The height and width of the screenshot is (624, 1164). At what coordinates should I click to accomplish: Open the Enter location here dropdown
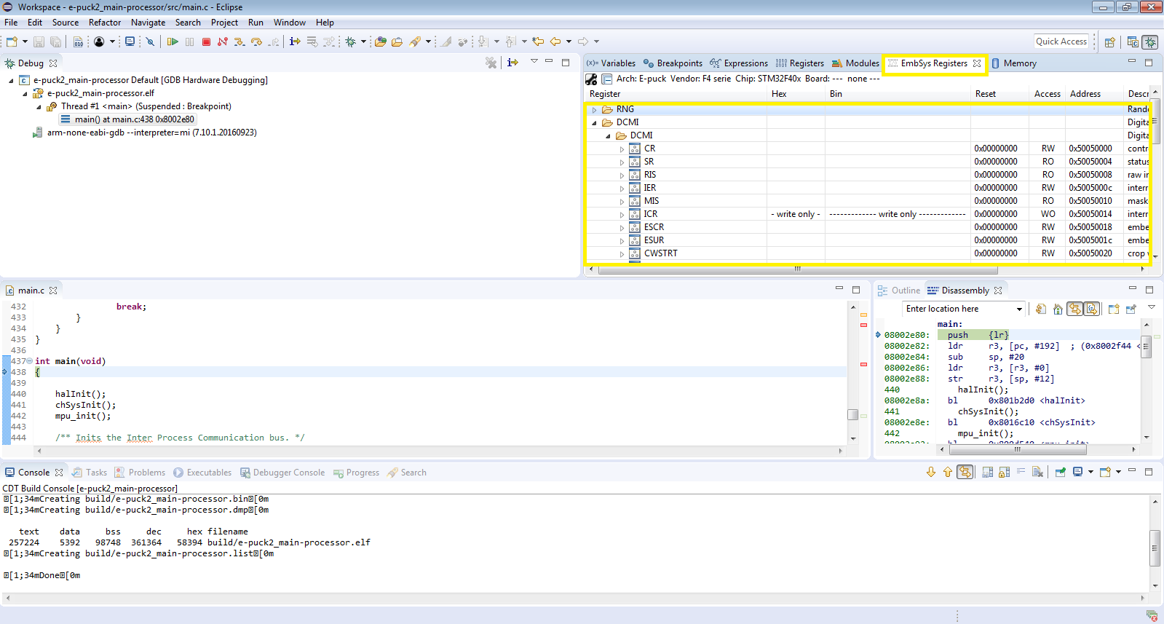tap(1019, 309)
